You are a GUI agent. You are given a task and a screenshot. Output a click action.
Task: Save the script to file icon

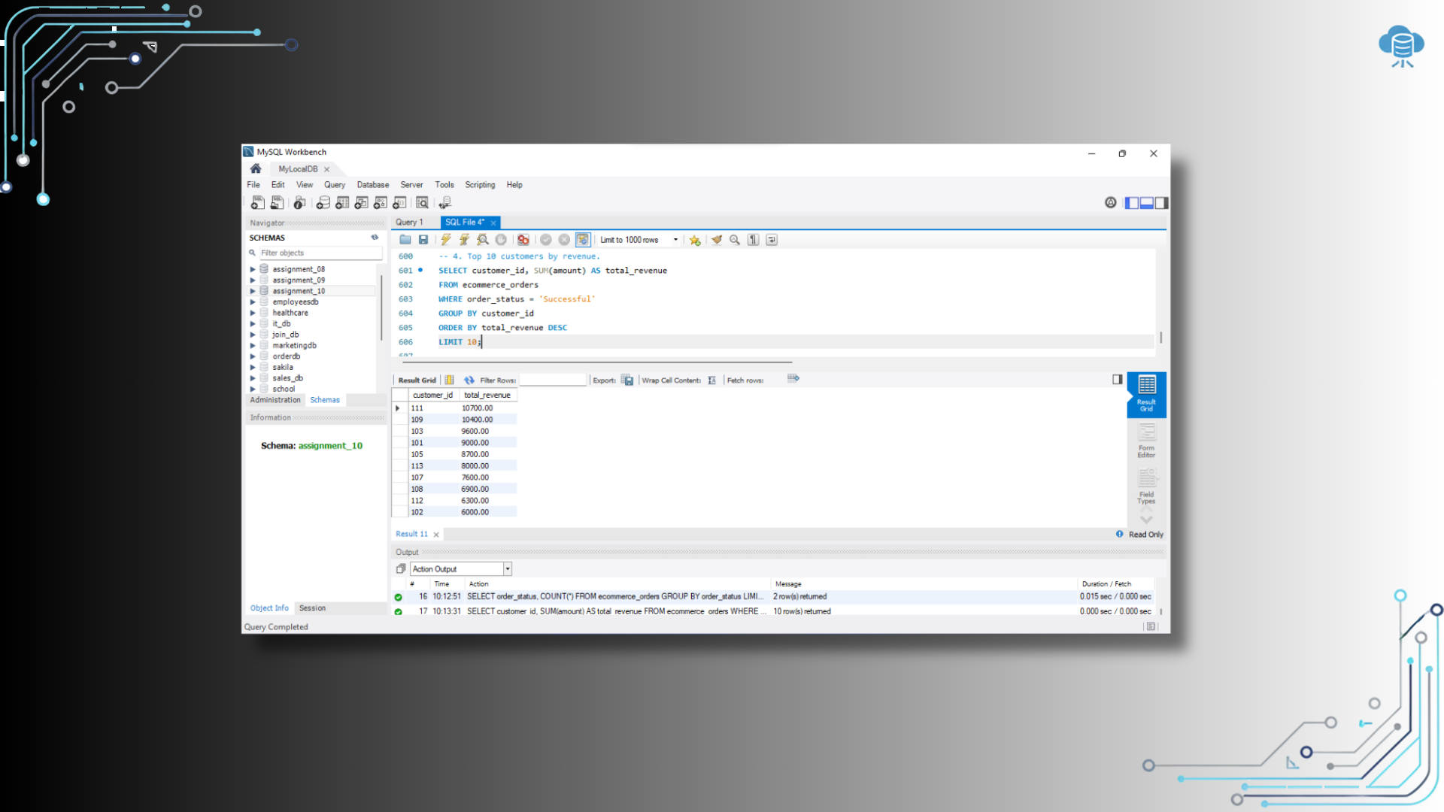[x=423, y=240]
